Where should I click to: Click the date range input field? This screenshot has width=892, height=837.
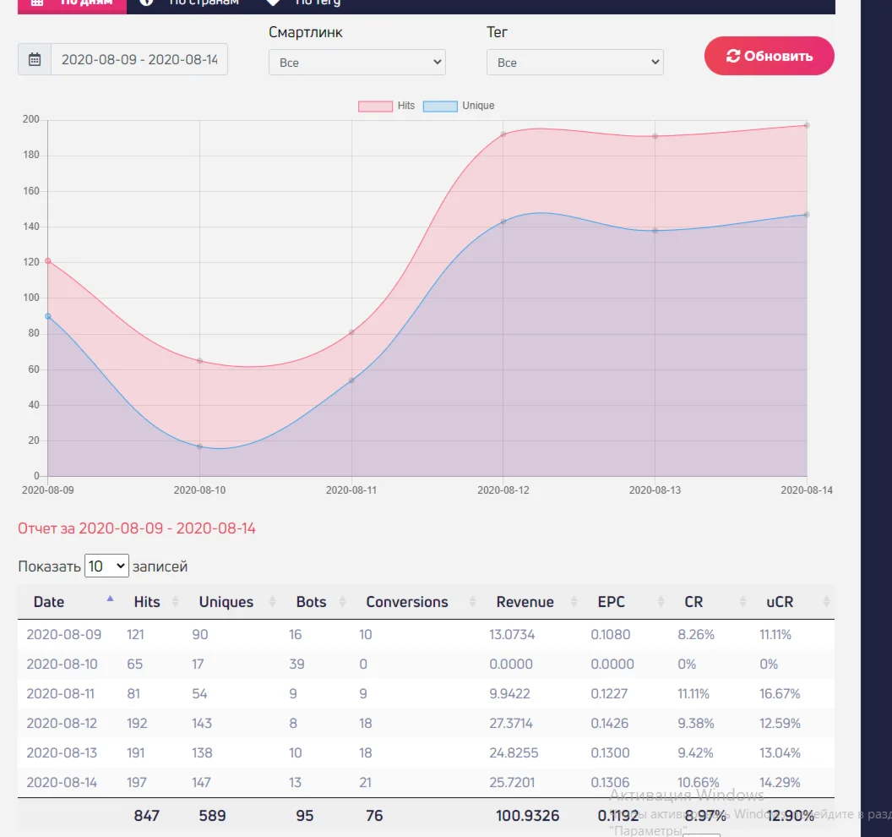[x=139, y=59]
